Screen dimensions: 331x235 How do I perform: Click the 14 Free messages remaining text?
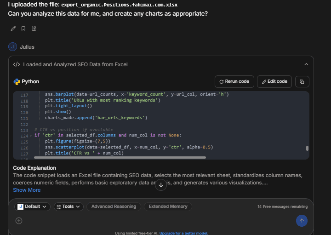tap(282, 206)
